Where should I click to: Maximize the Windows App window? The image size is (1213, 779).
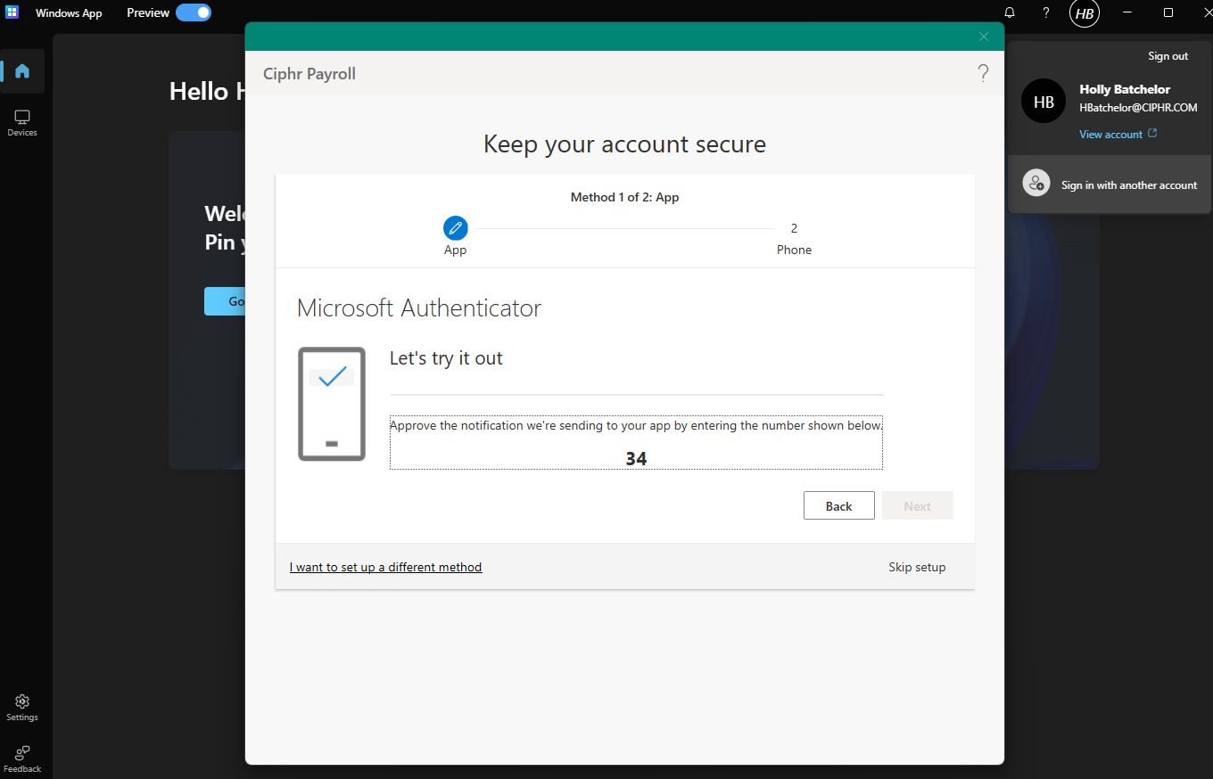[1168, 12]
